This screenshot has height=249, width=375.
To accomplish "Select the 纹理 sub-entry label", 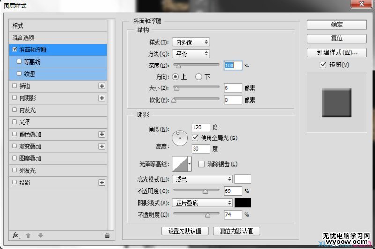I will click(x=29, y=74).
